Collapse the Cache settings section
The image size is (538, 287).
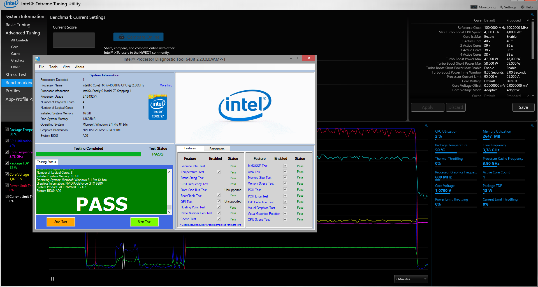pos(528,96)
